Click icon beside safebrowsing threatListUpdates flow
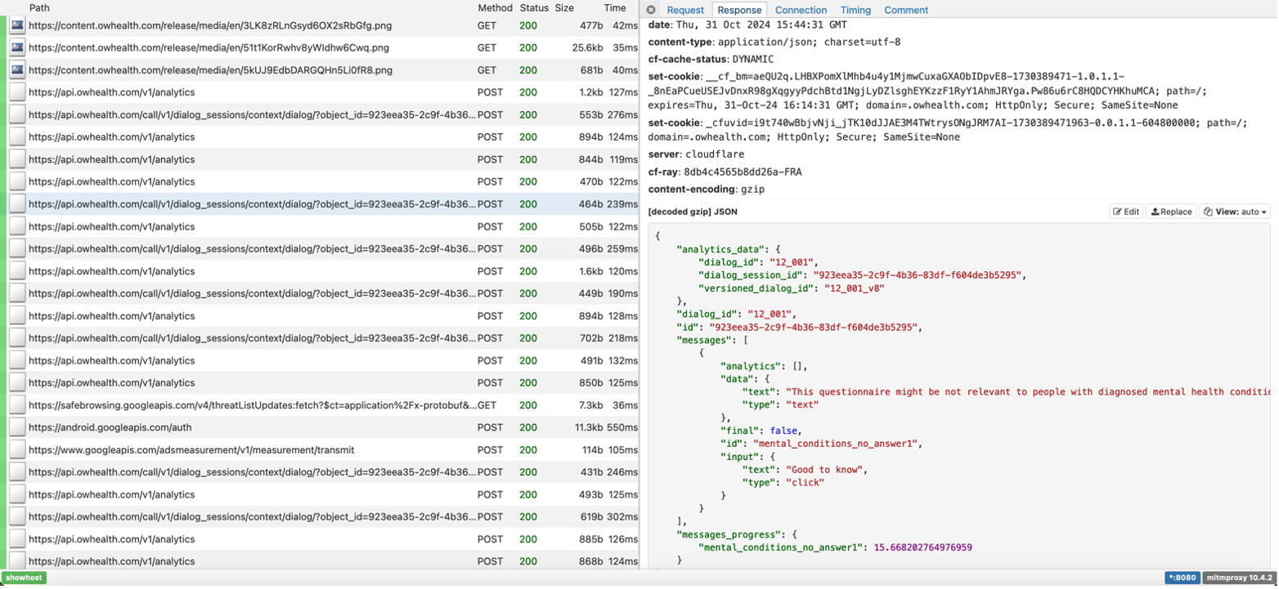Image resolution: width=1279 pixels, height=589 pixels. click(x=17, y=405)
